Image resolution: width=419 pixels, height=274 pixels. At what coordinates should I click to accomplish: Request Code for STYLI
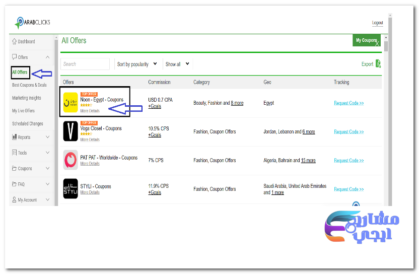348,189
